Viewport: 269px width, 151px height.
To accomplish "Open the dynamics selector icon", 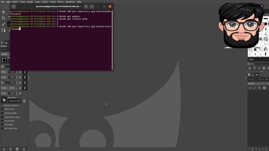I will pos(4,100).
